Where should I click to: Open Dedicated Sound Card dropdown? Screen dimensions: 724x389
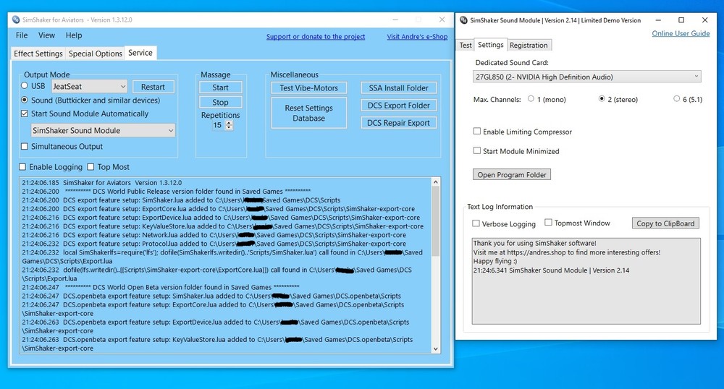click(587, 77)
